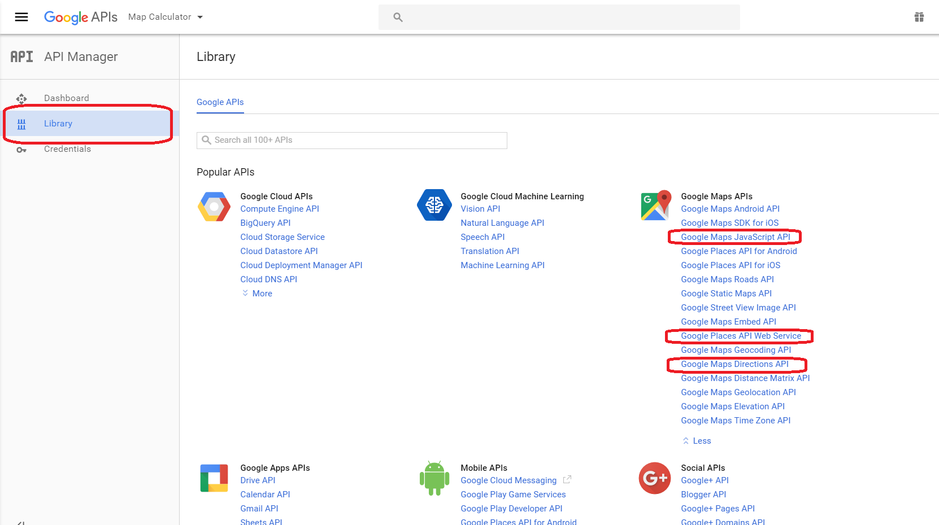Image resolution: width=939 pixels, height=525 pixels.
Task: Open Google Play Game Services link
Action: pyautogui.click(x=513, y=495)
